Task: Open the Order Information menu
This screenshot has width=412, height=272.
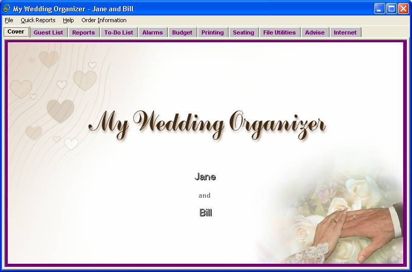Action: (x=104, y=20)
